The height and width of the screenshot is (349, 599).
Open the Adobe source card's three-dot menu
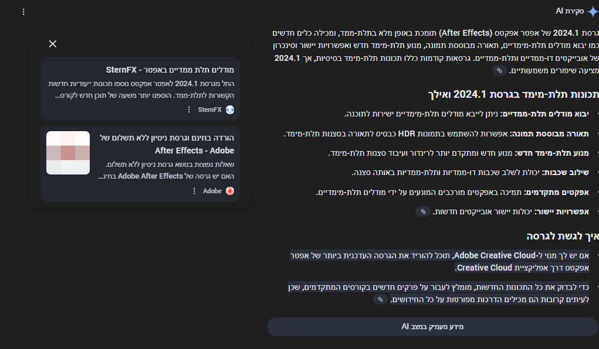194,191
